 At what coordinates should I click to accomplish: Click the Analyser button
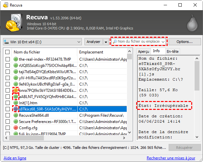tap(93, 42)
